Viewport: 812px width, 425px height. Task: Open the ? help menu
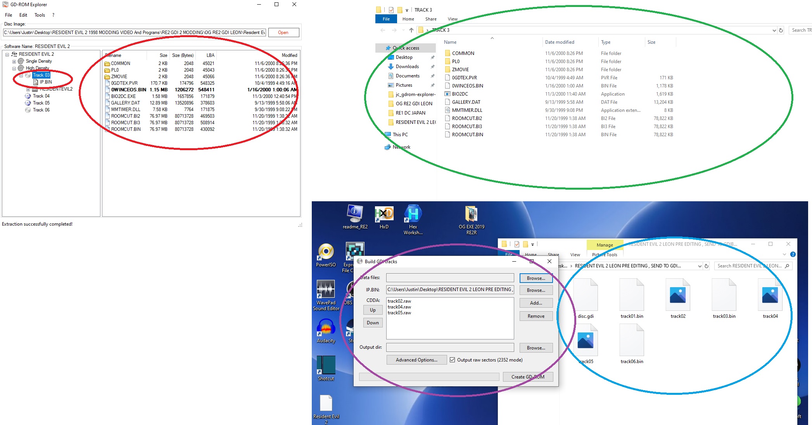pyautogui.click(x=53, y=15)
